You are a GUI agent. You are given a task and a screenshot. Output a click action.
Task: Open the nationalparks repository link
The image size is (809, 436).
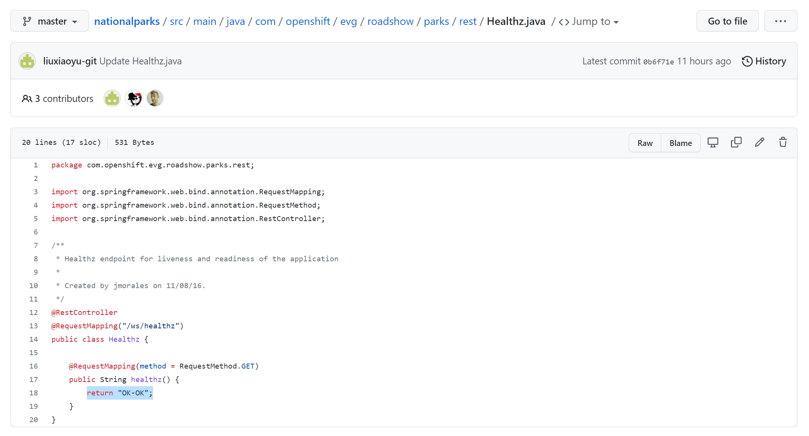click(127, 21)
